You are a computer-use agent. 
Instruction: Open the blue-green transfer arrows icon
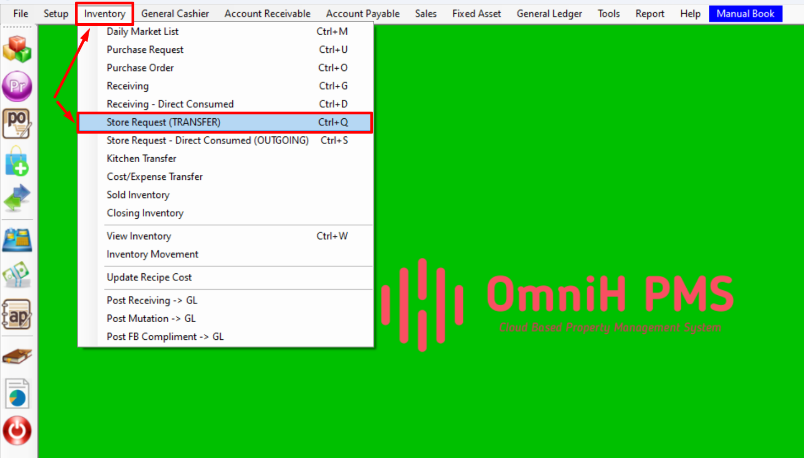point(17,198)
